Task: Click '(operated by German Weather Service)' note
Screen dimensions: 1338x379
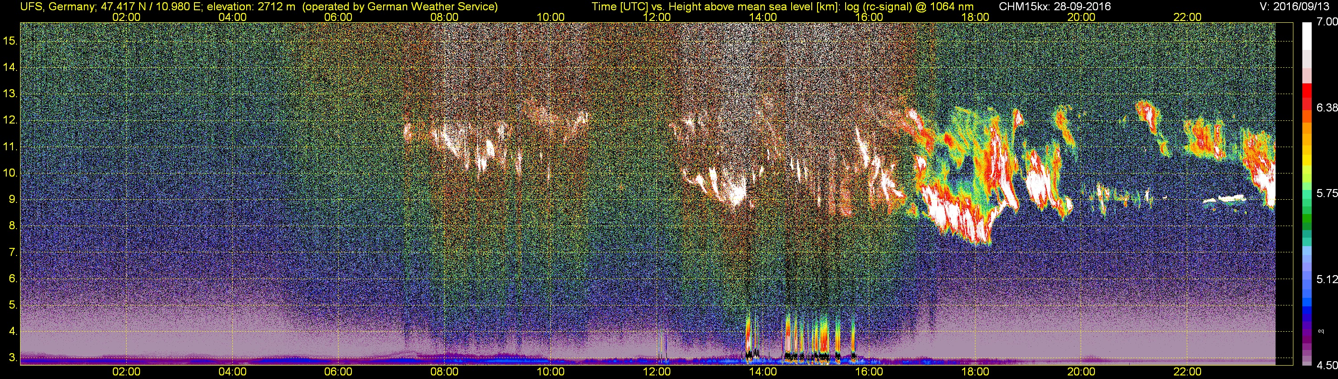Action: point(400,7)
